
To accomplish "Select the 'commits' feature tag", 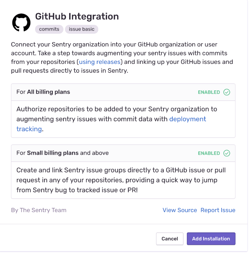I will (49, 29).
